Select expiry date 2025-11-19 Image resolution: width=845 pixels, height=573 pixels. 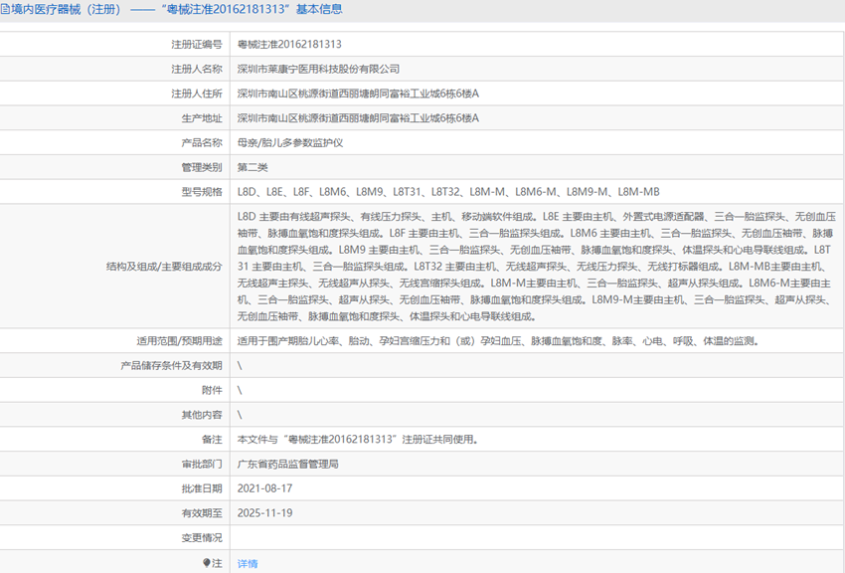264,513
